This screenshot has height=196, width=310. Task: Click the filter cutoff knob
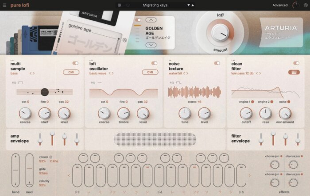246,113
